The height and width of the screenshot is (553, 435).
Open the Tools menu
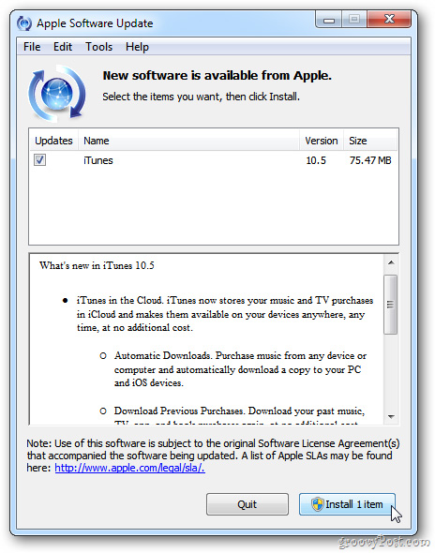98,47
